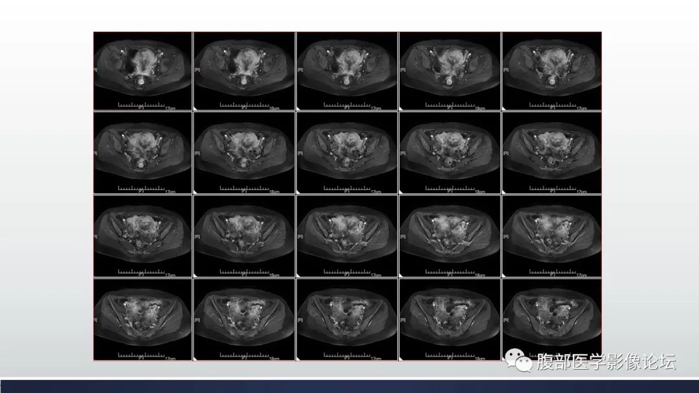Select the fourth MRI image in top row
Viewport: 699px width, 393px height.
coord(449,71)
